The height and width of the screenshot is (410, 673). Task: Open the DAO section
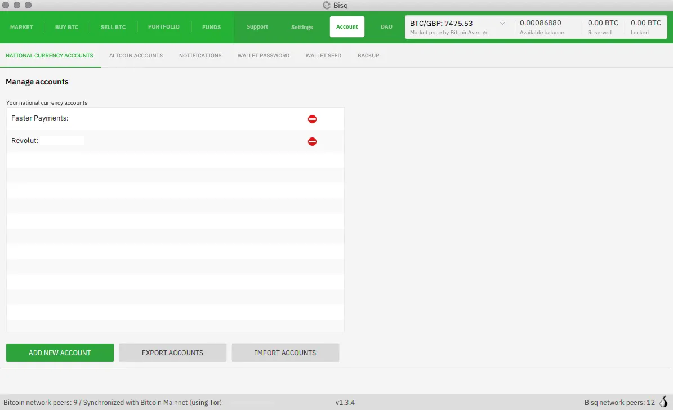click(386, 27)
